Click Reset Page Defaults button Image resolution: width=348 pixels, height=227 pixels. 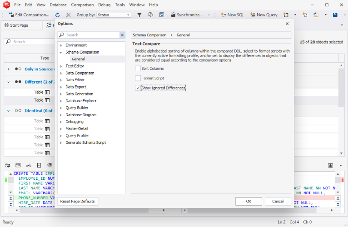(x=77, y=201)
